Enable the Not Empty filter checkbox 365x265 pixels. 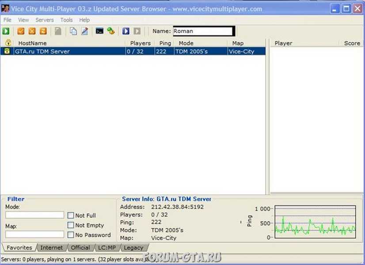(x=71, y=225)
